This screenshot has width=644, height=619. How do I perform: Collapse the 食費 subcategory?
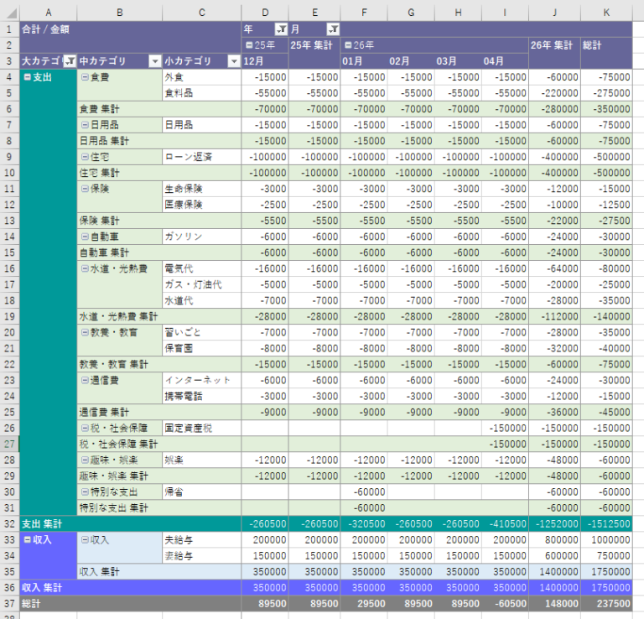click(x=85, y=77)
